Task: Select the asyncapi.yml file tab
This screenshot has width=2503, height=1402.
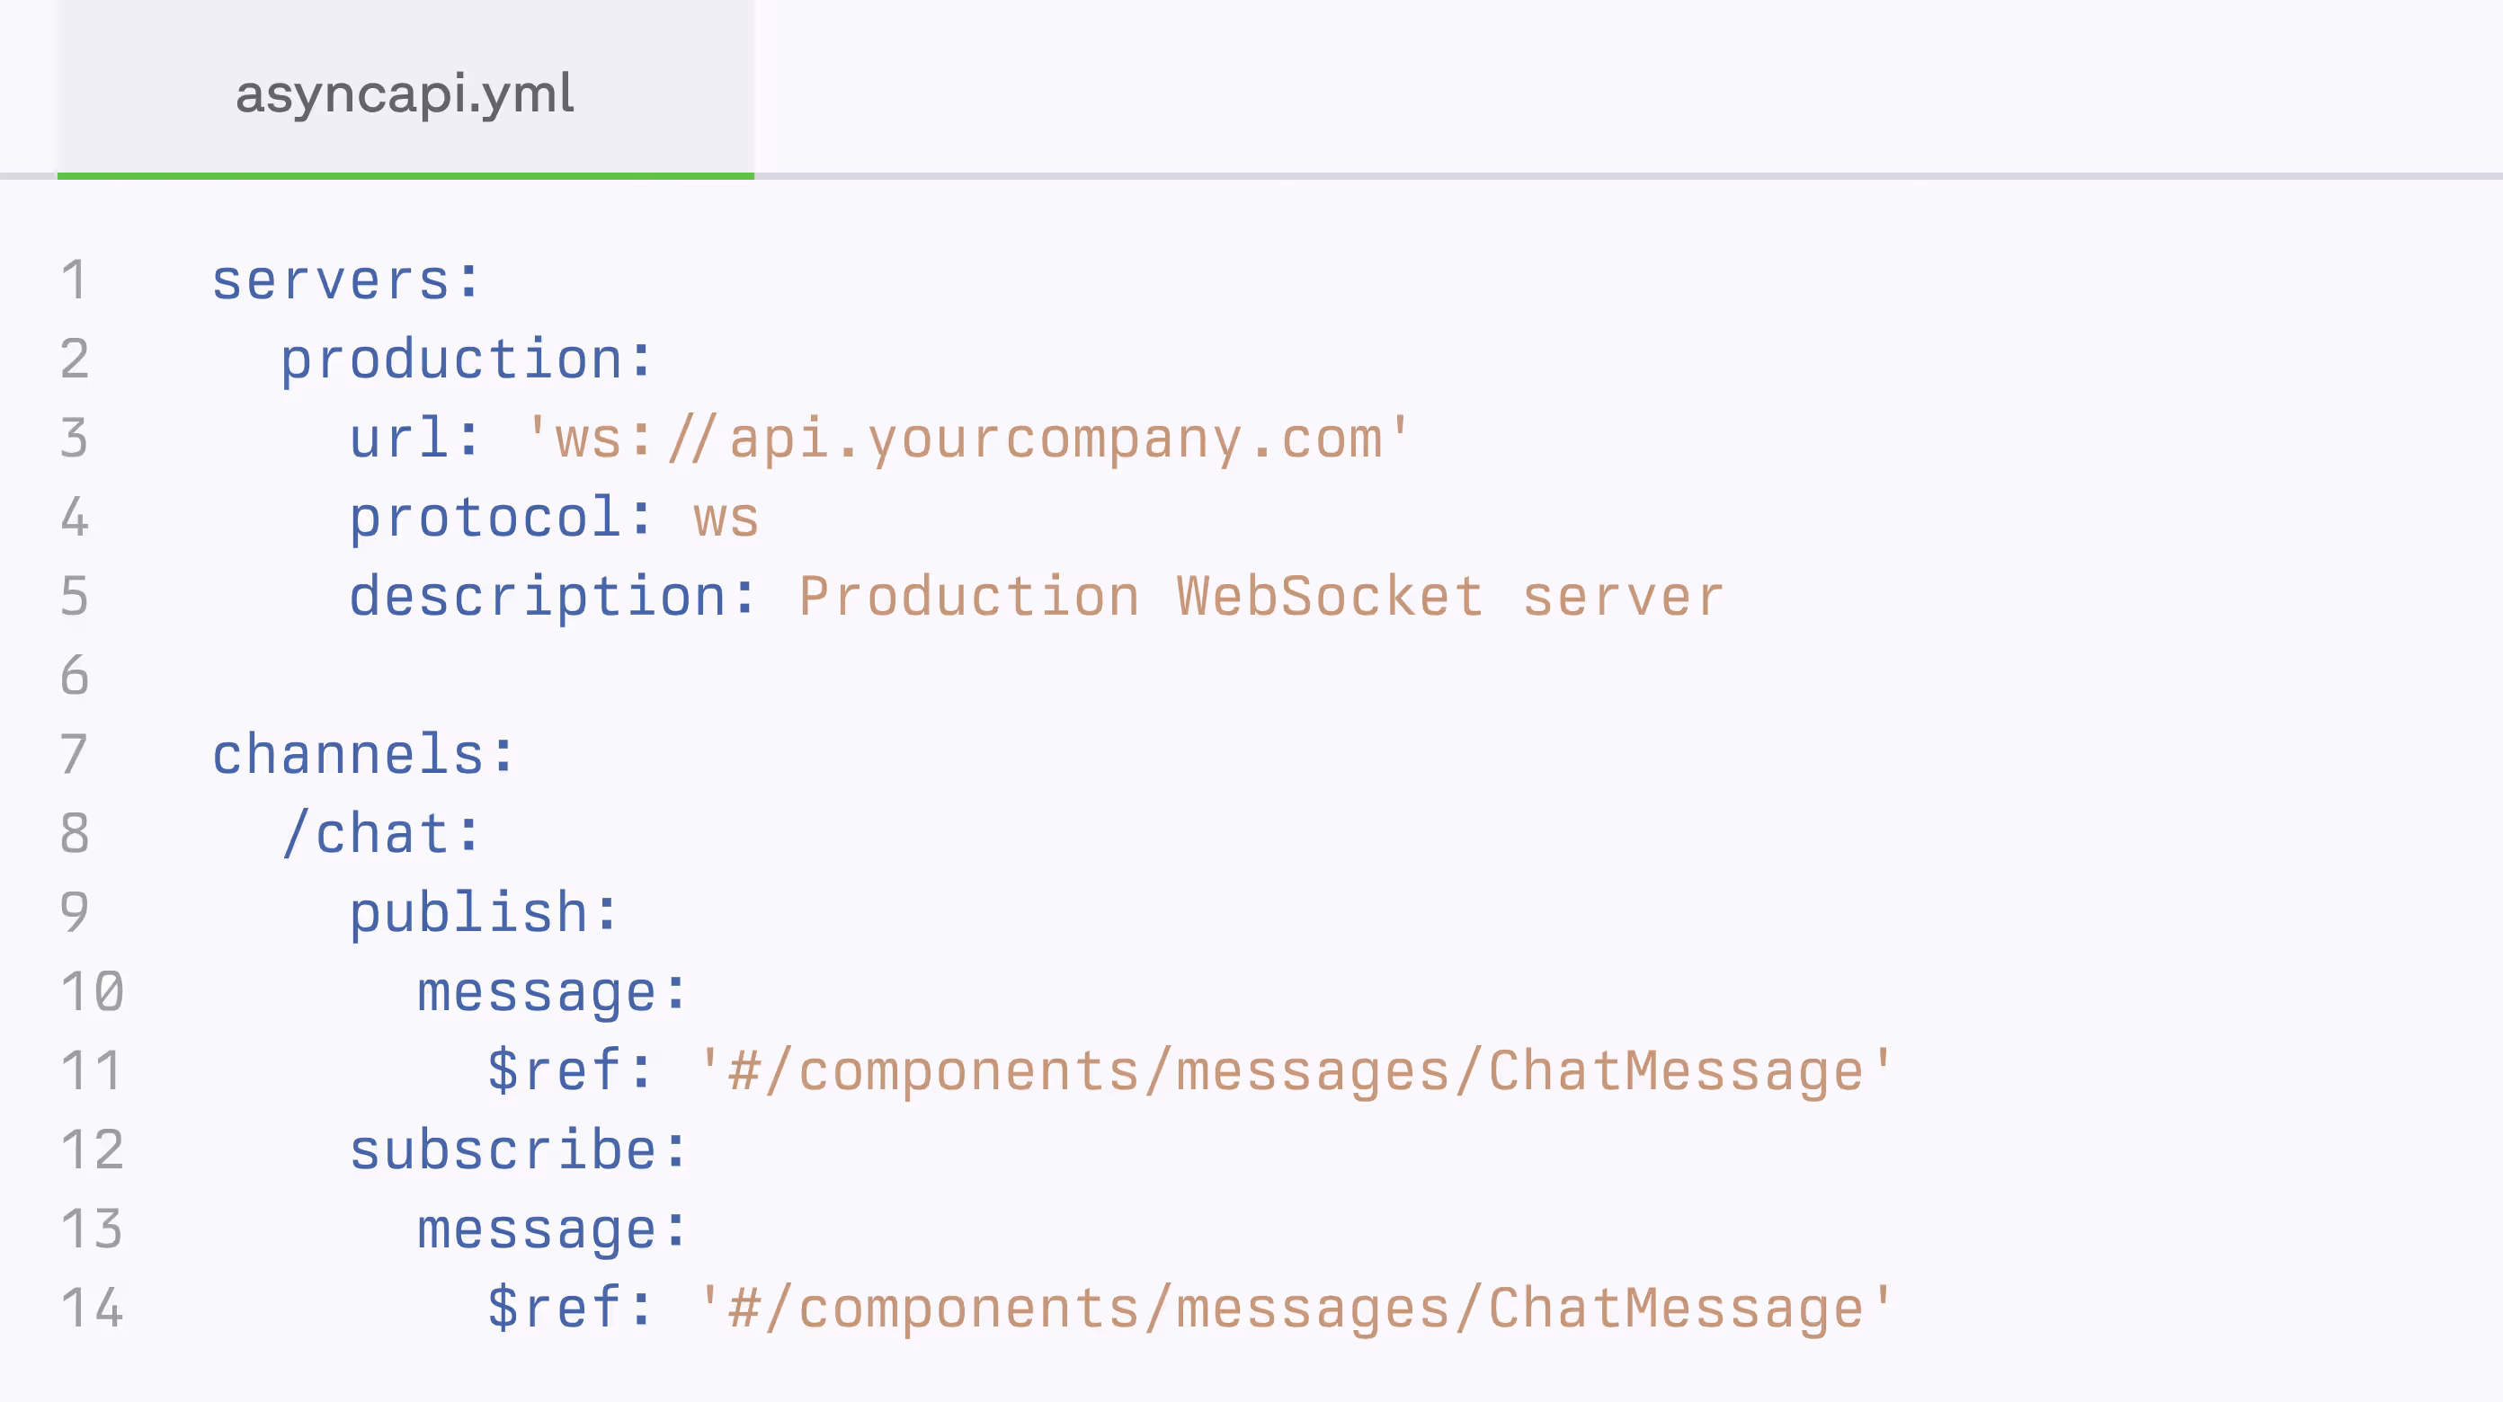Action: (x=405, y=94)
